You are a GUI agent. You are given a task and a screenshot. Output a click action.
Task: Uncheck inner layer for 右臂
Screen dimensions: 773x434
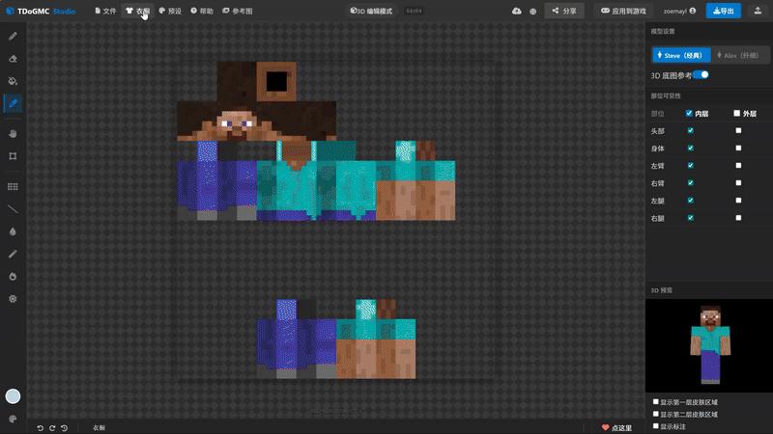(690, 183)
